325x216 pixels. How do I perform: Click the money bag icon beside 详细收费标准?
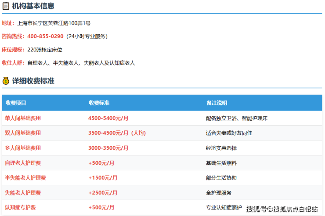pyautogui.click(x=6, y=81)
